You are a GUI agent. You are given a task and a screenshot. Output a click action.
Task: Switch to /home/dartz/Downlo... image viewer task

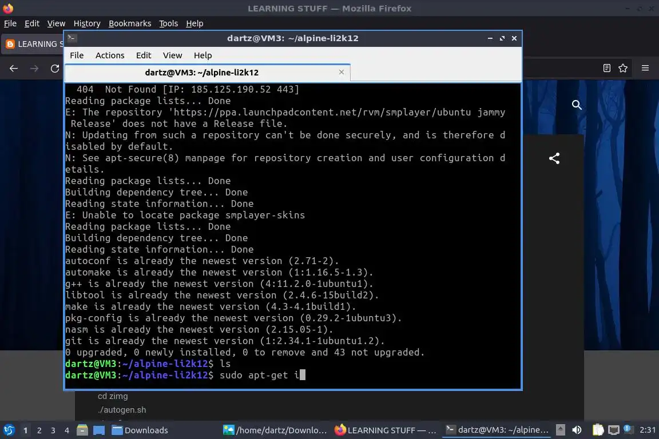(275, 430)
